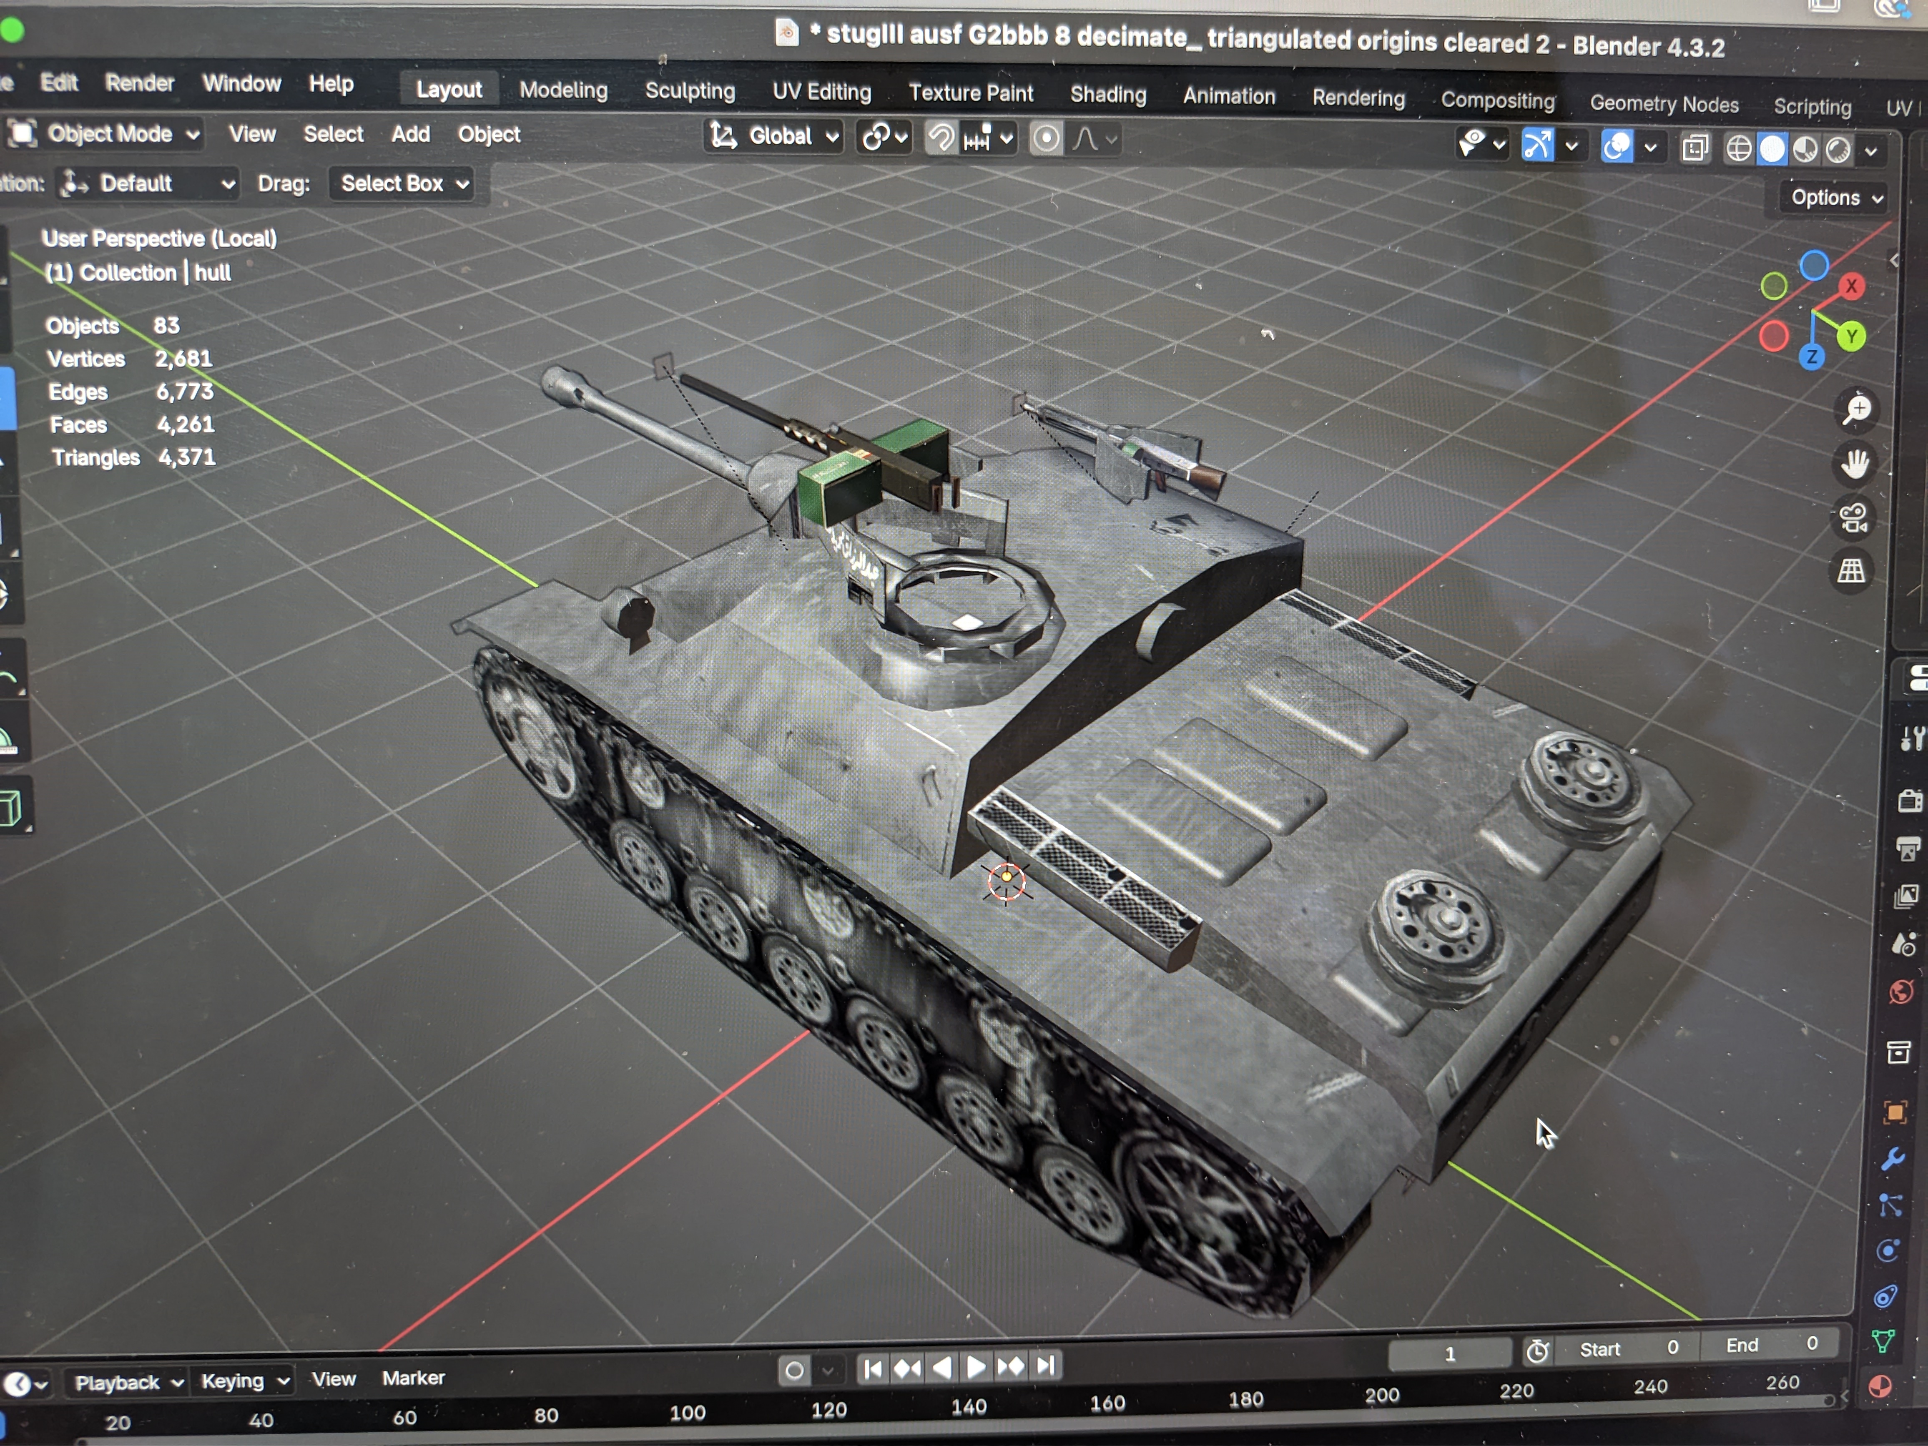Screen dimensions: 1928x1446
Task: Switch to the Shading workspace tab
Action: click(x=1107, y=94)
